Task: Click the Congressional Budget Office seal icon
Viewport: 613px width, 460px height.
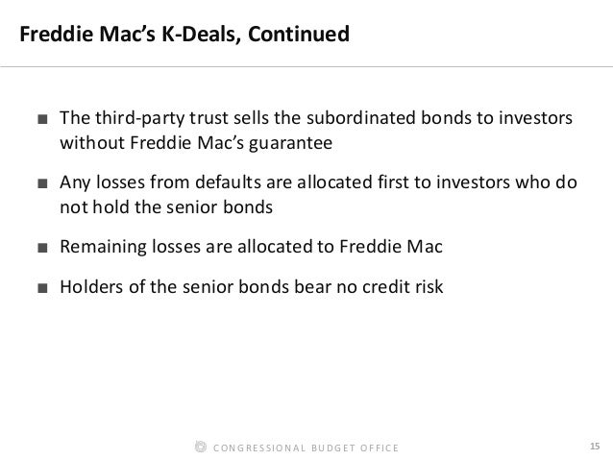Action: 201,447
